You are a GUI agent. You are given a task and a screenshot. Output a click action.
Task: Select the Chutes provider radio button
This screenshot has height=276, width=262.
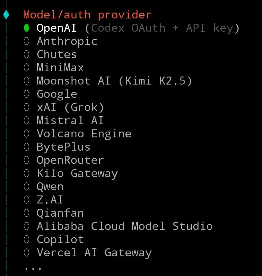pos(27,54)
